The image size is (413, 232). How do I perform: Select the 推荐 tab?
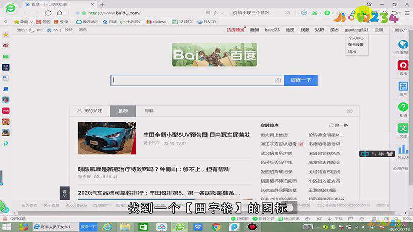click(x=123, y=111)
